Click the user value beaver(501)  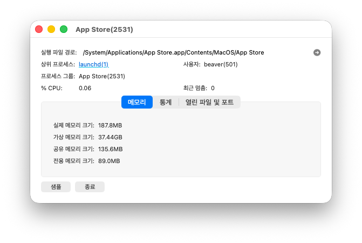pos(221,64)
